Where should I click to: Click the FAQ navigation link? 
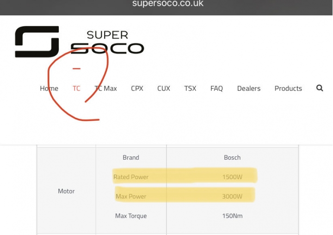pyautogui.click(x=216, y=88)
